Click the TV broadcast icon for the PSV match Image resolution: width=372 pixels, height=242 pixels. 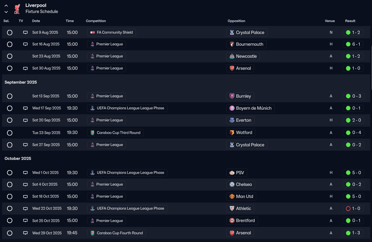(26, 173)
